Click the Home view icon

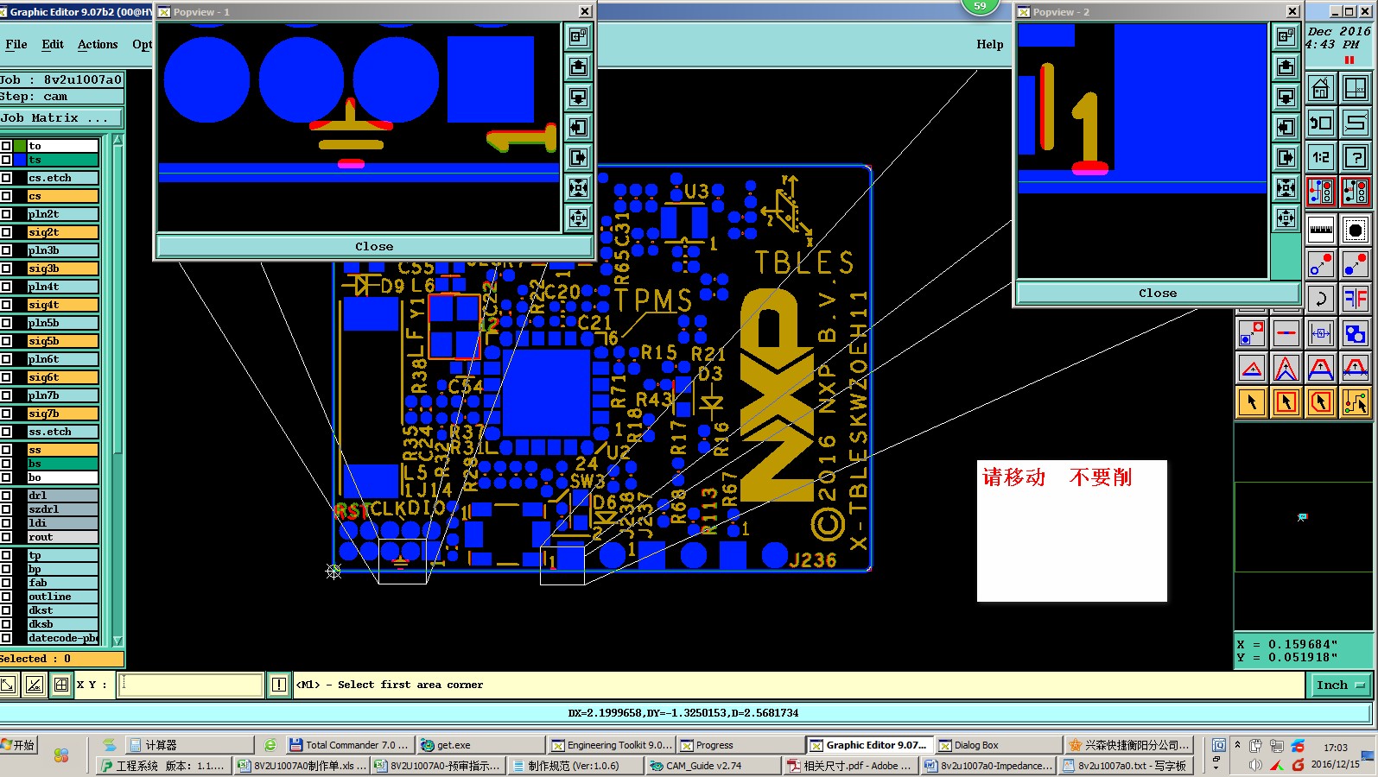(x=1320, y=88)
